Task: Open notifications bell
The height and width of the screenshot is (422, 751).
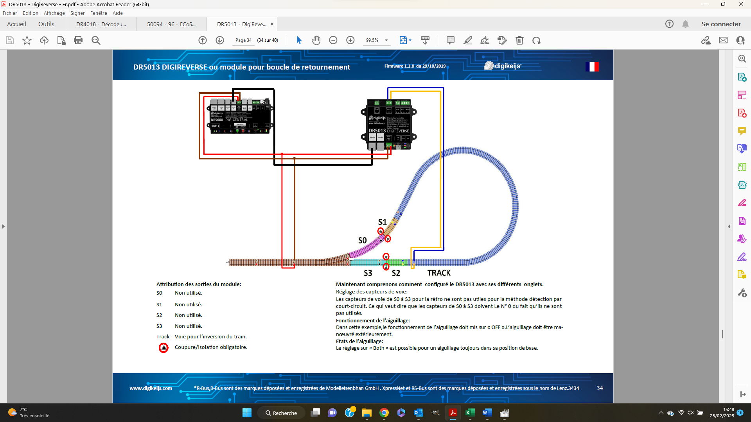Action: pyautogui.click(x=685, y=24)
